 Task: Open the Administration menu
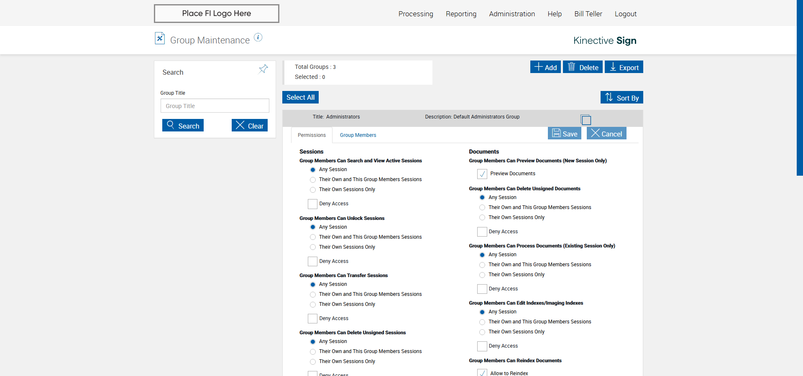tap(512, 14)
